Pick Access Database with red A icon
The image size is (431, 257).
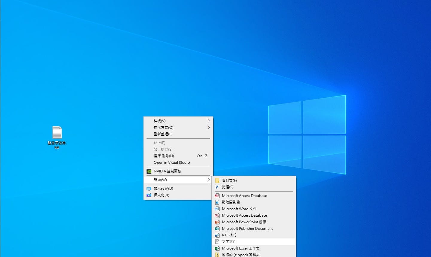(x=254, y=196)
